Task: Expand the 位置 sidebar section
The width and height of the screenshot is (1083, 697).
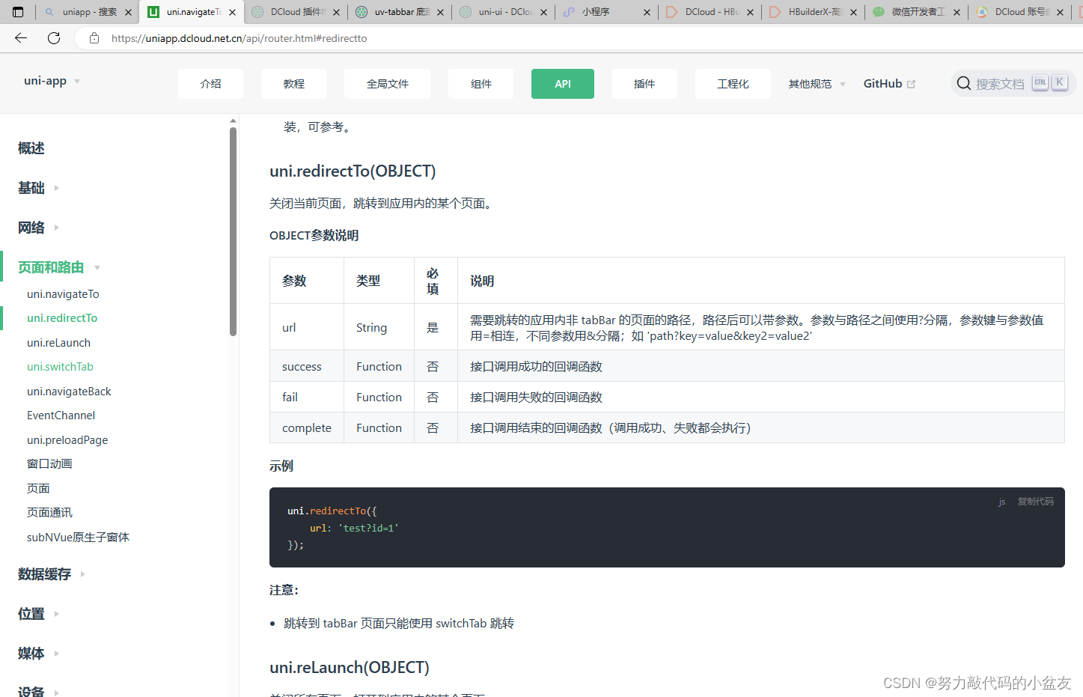Action: [x=56, y=614]
